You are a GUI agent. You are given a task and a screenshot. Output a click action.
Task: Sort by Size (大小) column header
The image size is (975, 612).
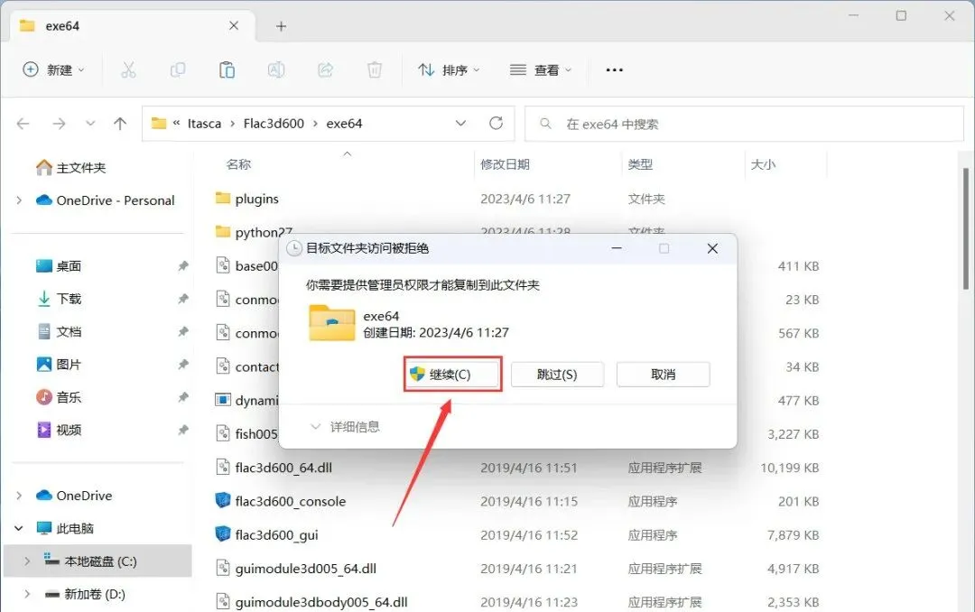[763, 164]
